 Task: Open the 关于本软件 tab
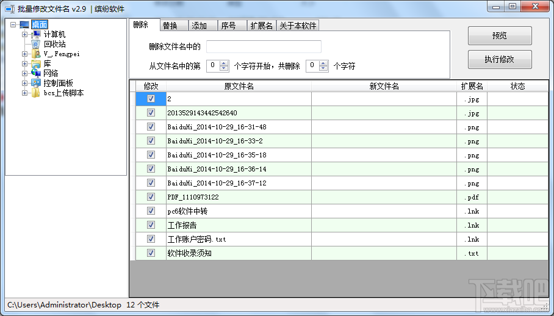[298, 26]
